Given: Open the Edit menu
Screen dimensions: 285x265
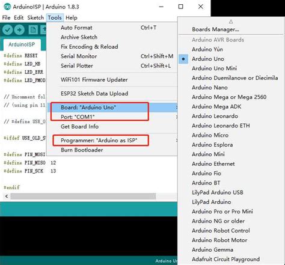Looking at the screenshot, I should click(x=19, y=17).
